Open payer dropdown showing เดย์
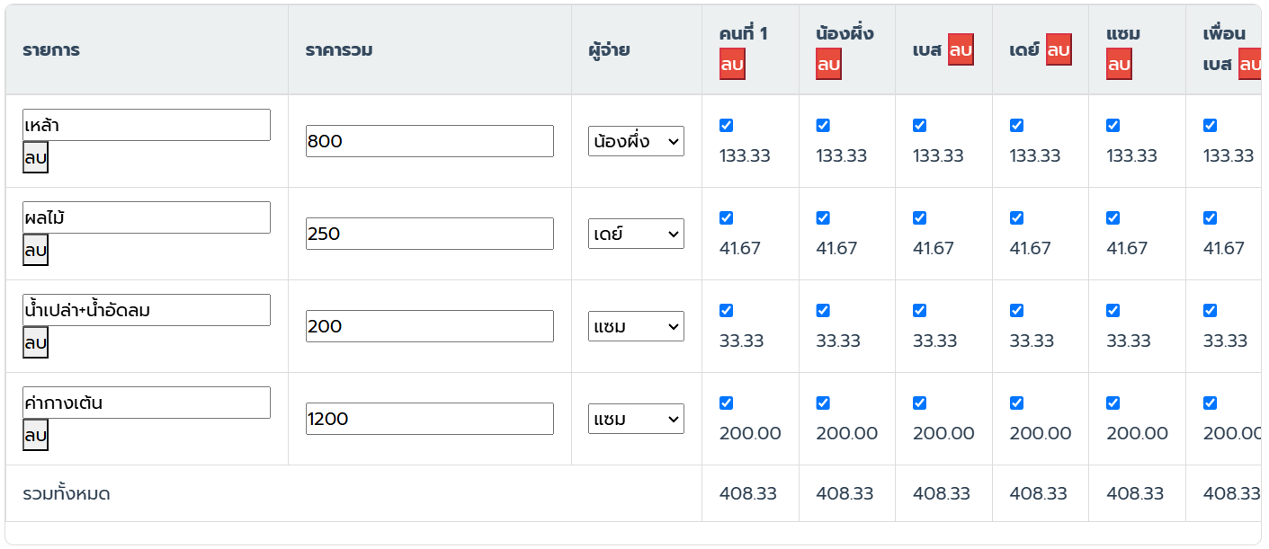1269x549 pixels. tap(636, 234)
